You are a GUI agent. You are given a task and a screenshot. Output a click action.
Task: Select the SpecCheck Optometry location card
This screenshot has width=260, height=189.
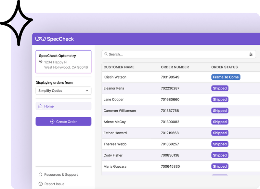(x=63, y=62)
